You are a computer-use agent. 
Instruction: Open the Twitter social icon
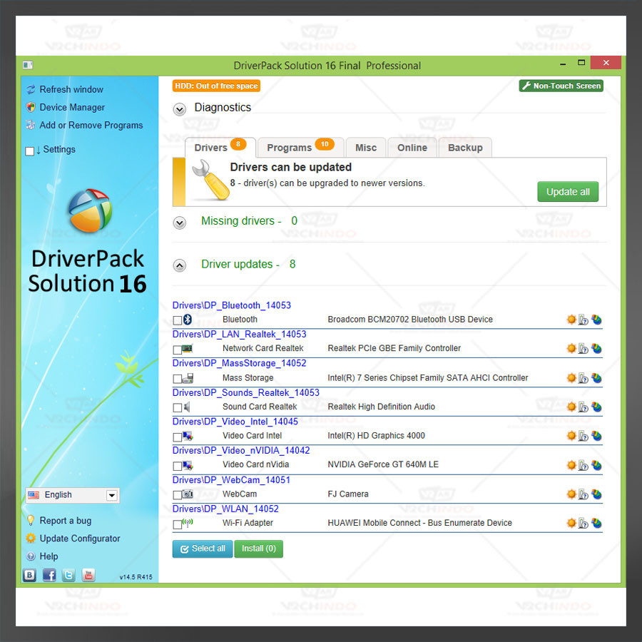68,575
